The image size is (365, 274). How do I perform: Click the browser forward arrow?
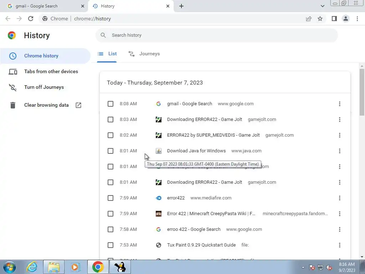tap(19, 19)
